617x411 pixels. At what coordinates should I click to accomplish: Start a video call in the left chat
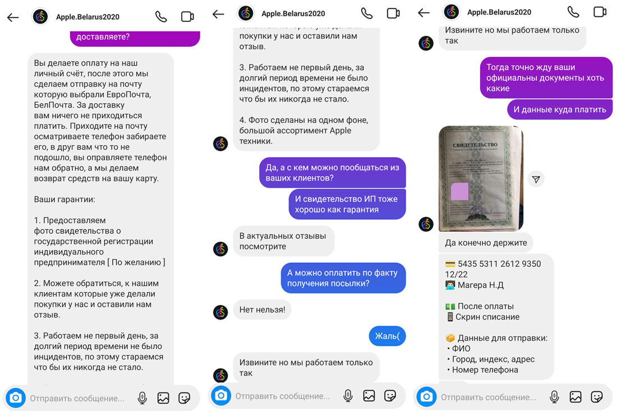[x=187, y=17]
